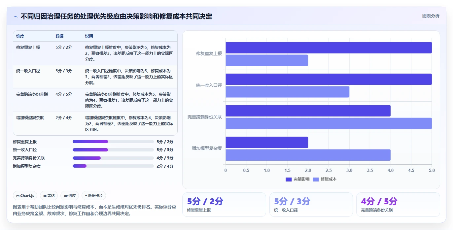453x230 pixels.
Task: Click the 图表分析 label at top right
Action: point(431,16)
